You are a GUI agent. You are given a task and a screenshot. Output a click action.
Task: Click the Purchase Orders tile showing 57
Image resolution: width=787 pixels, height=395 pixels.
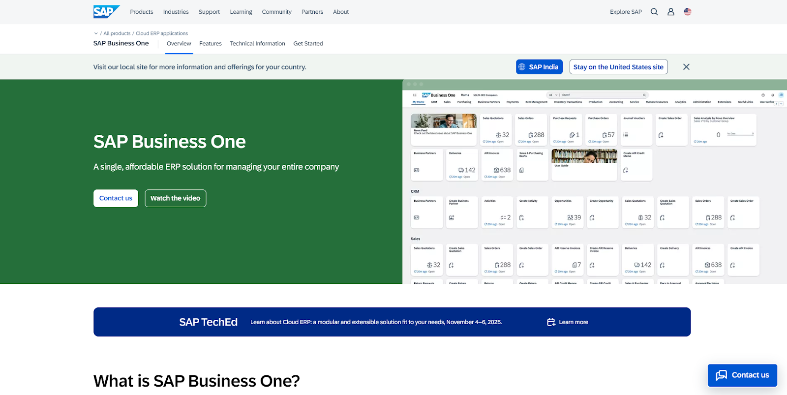point(602,130)
